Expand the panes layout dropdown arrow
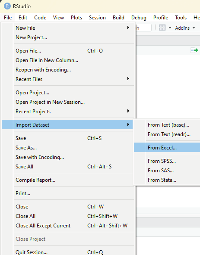The image size is (200, 255). coord(170,28)
